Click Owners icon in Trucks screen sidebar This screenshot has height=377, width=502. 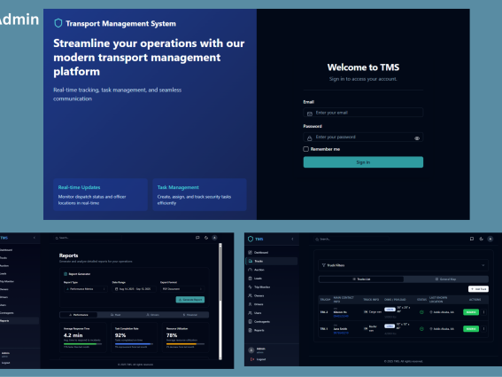[250, 295]
